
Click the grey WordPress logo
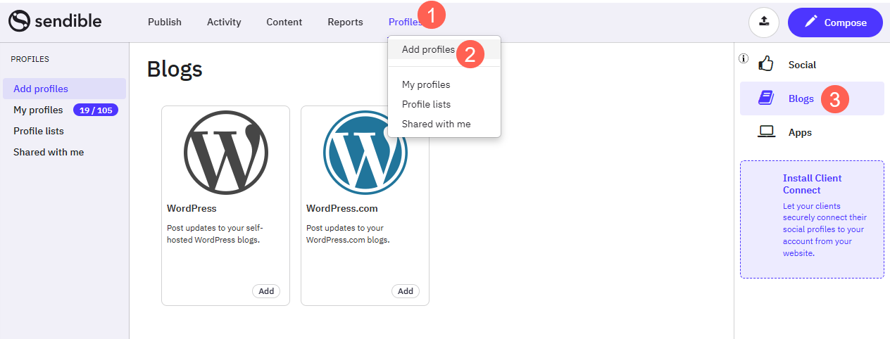coord(225,152)
